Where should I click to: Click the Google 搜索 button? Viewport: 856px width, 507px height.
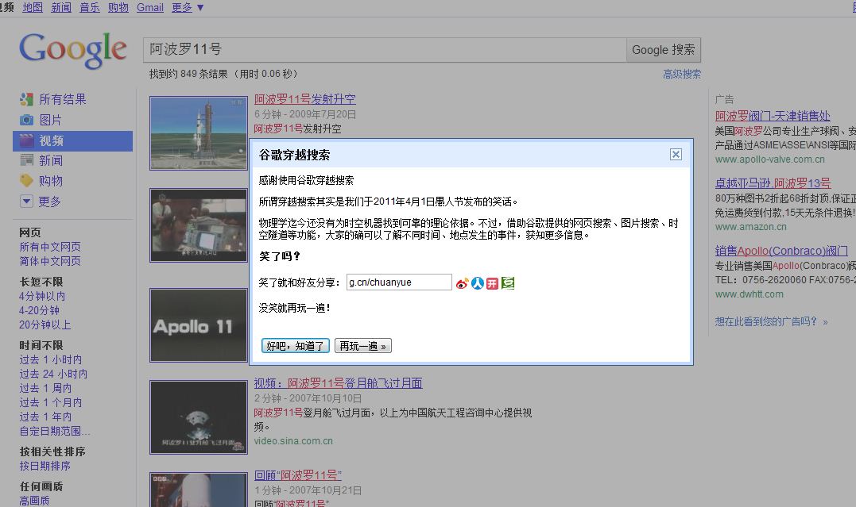[663, 50]
